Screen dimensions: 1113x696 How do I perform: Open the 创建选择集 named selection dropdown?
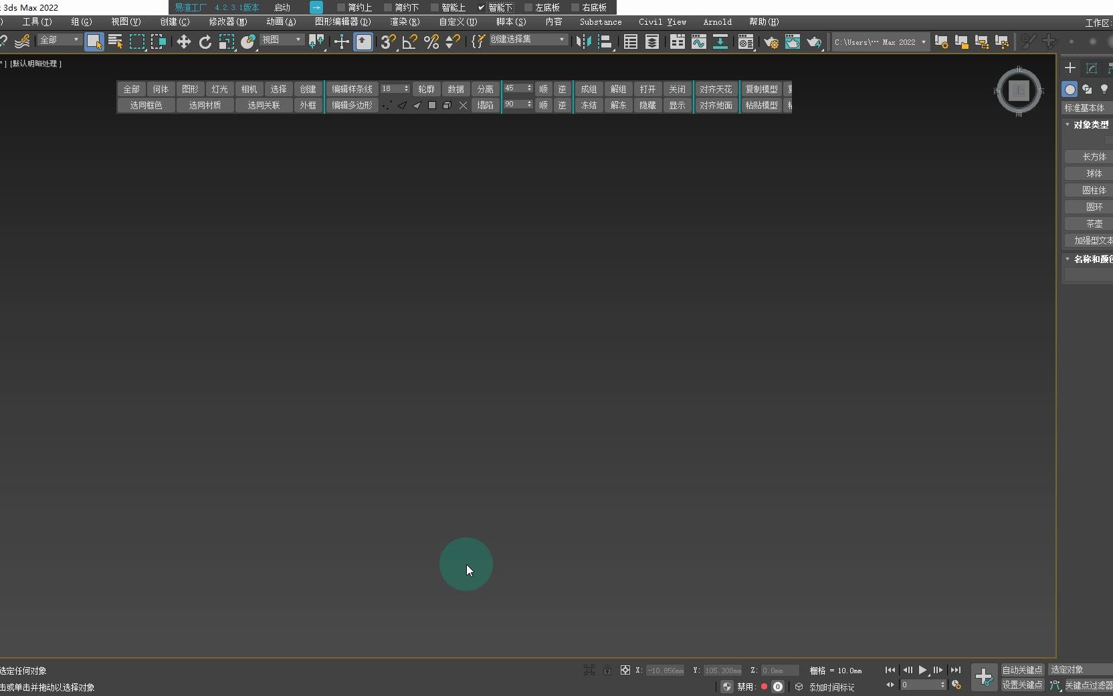tap(528, 40)
